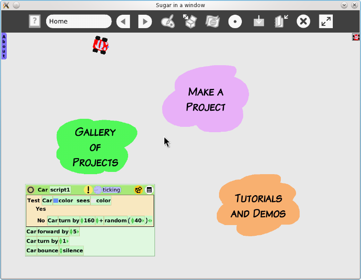Screen dimensions: 361x280
Task: Click the Car bounce tile
Action: pyautogui.click(x=43, y=251)
